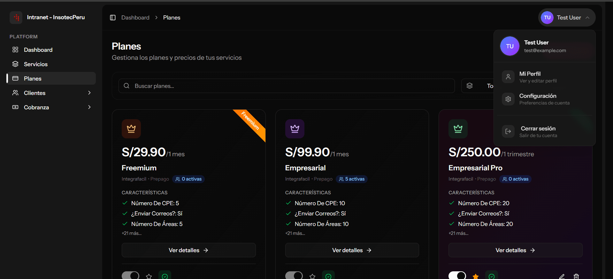Click the magnifier icon in the search box
Viewport: 613px width, 279px height.
(126, 86)
